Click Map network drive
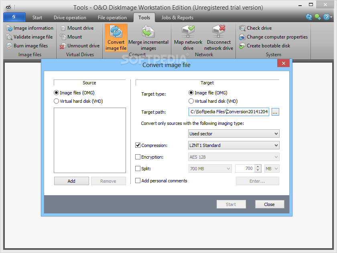This screenshot has width=337, height=253. (188, 38)
